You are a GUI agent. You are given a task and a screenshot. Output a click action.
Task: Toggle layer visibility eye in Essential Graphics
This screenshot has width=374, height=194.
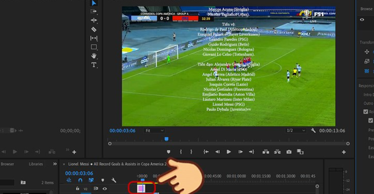coord(362,20)
